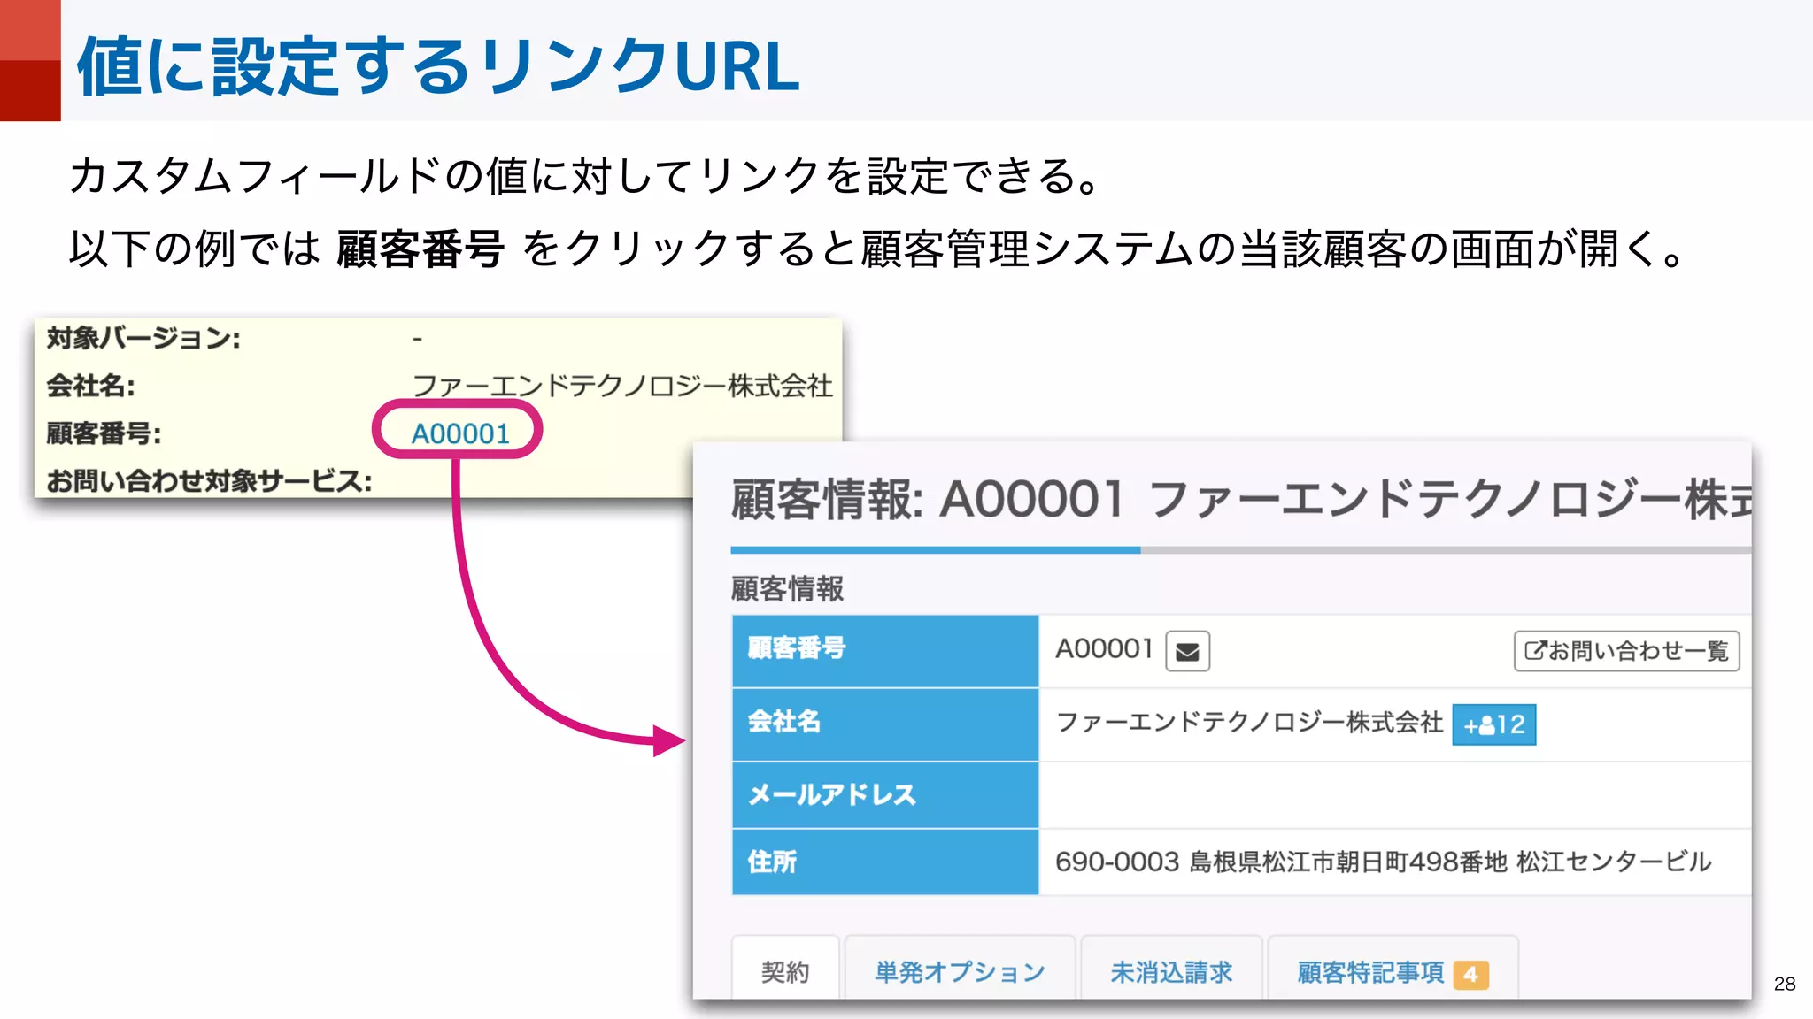Click the A00001 value in the customer table
The height and width of the screenshot is (1019, 1813).
(1104, 648)
